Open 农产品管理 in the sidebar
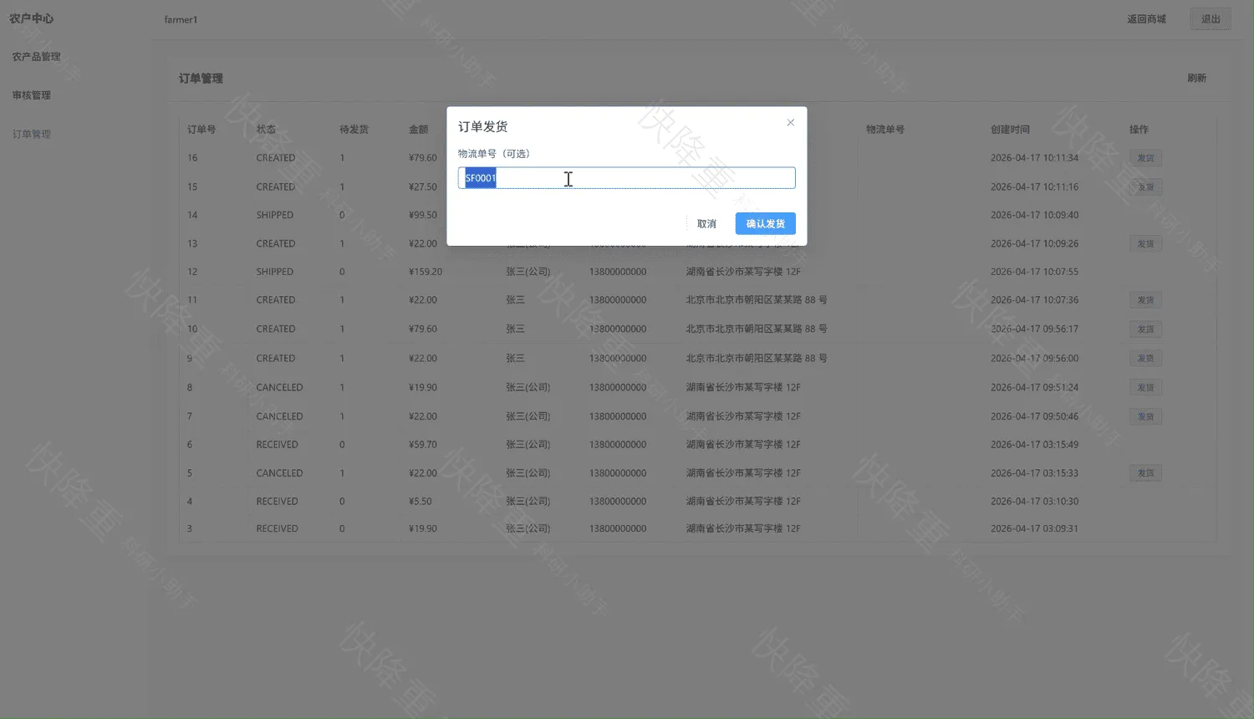Image resolution: width=1254 pixels, height=719 pixels. [x=37, y=57]
